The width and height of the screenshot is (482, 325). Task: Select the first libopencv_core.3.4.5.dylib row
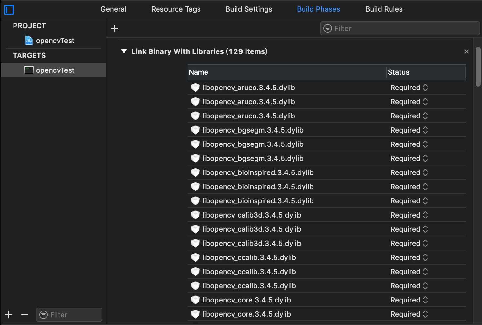tap(327, 300)
